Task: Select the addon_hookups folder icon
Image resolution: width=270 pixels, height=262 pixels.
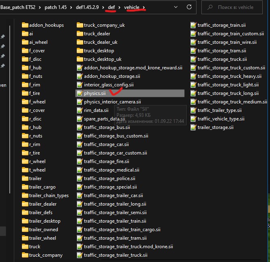Action: pos(25,25)
